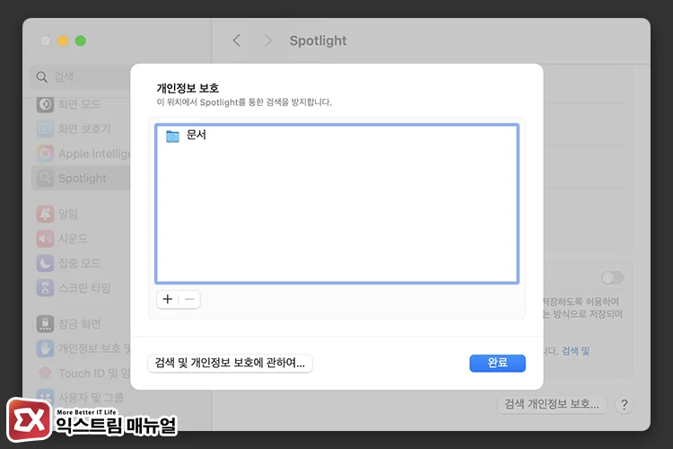Go forward with the right chevron
This screenshot has width=673, height=449.
pyautogui.click(x=268, y=40)
